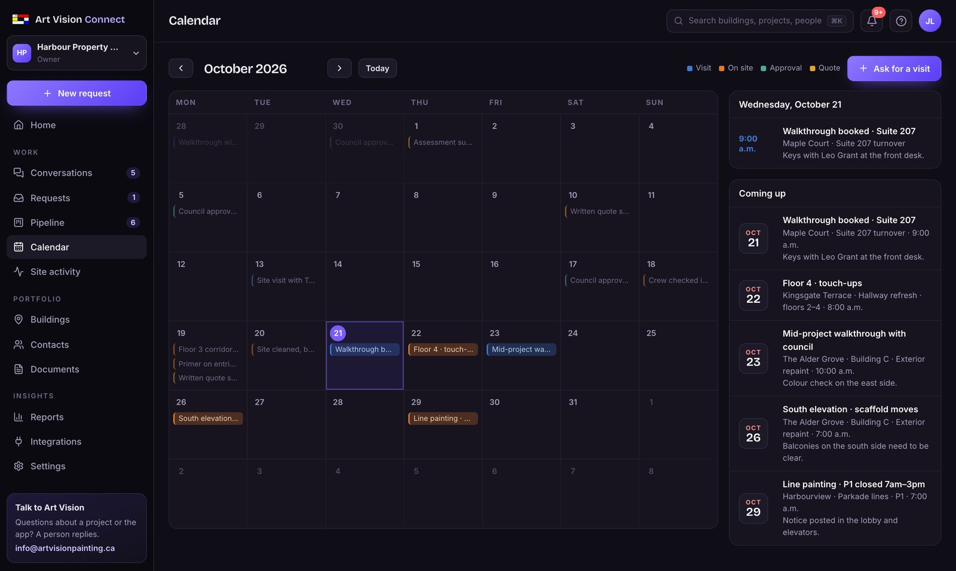Click the Reports bar chart icon

pyautogui.click(x=19, y=417)
